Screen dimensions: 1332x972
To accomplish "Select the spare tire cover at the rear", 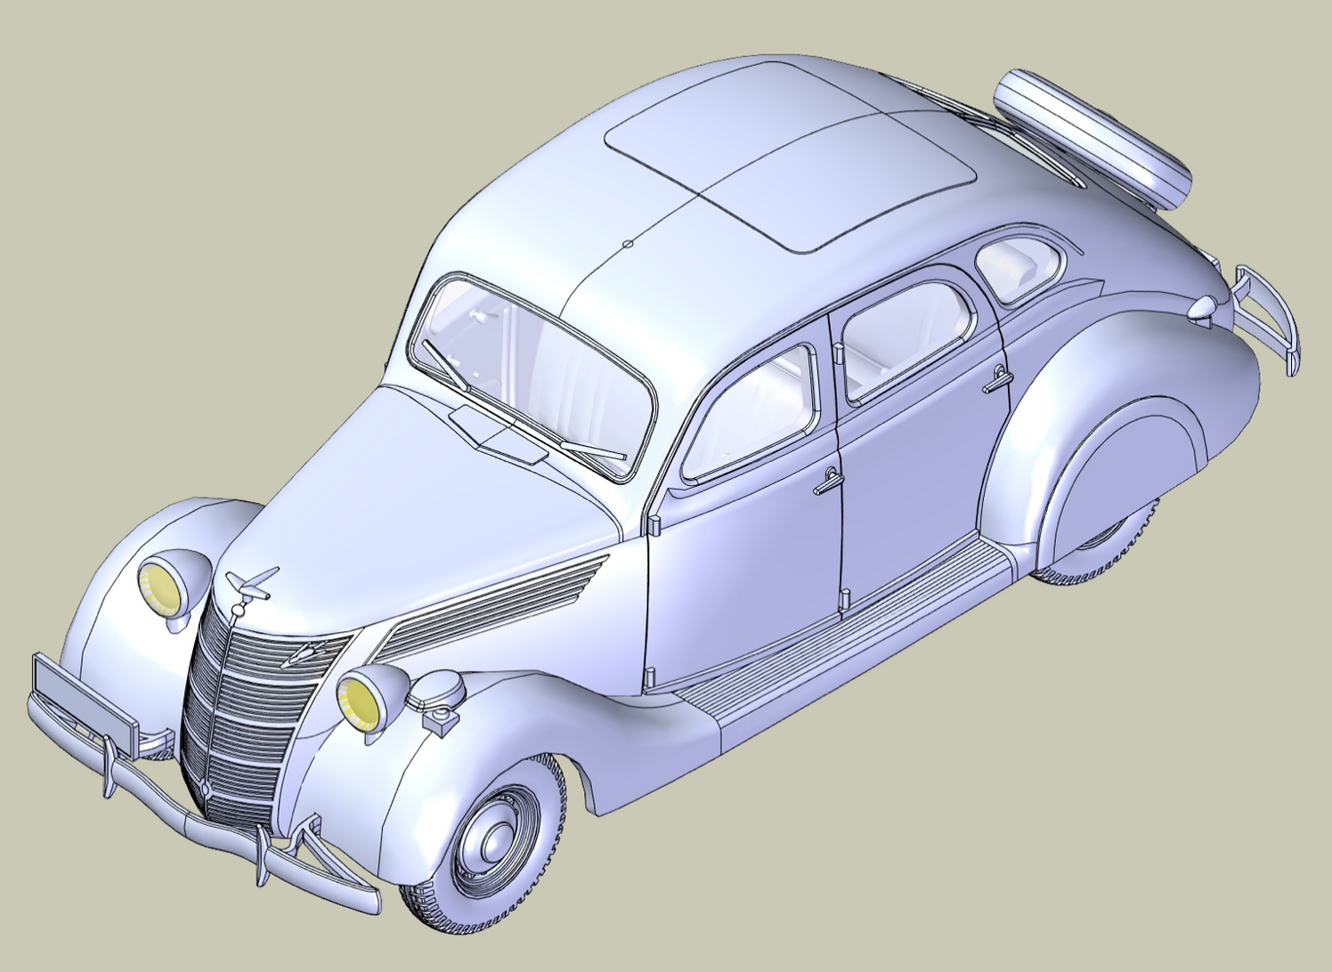I will click(x=1092, y=139).
